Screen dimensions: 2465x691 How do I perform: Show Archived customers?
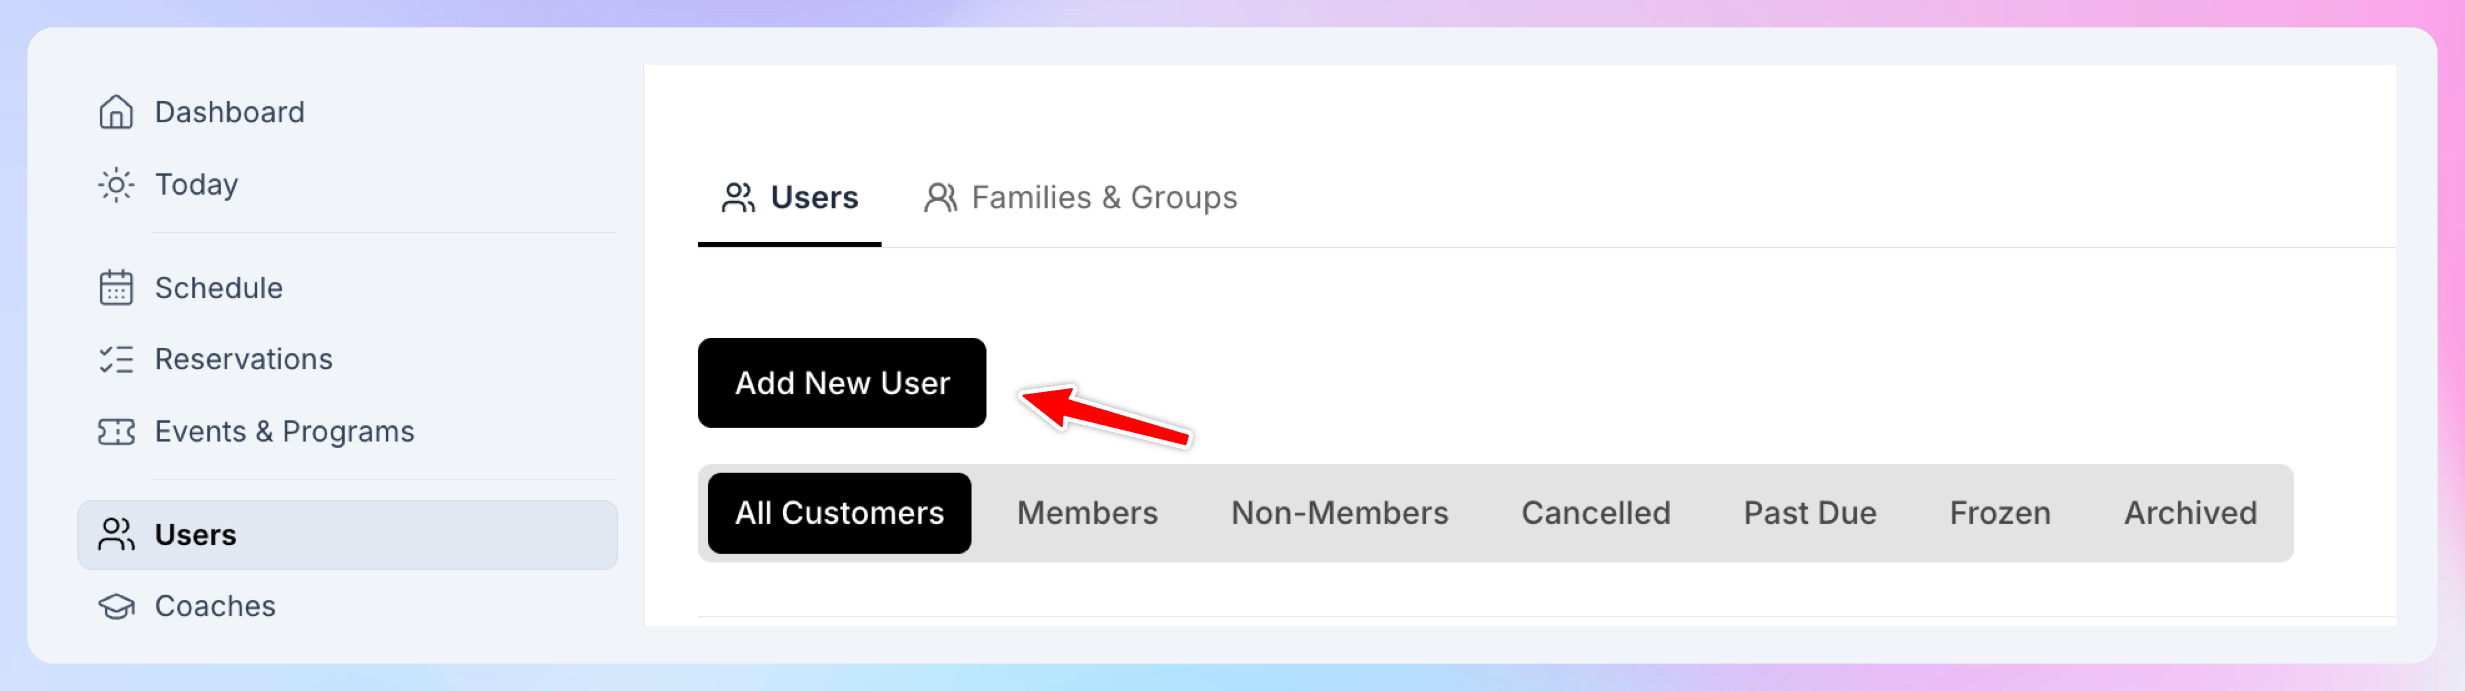point(2190,513)
